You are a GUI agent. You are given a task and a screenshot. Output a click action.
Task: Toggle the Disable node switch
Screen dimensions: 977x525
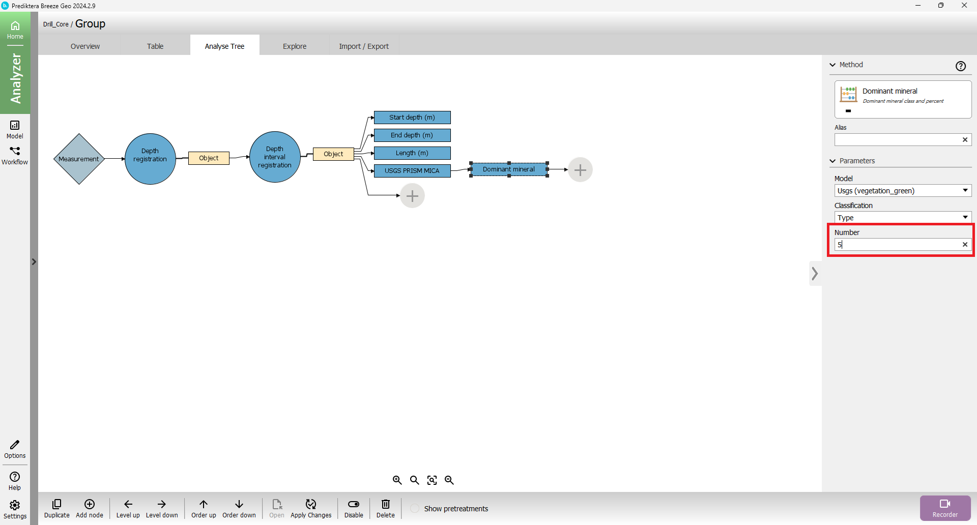click(354, 504)
